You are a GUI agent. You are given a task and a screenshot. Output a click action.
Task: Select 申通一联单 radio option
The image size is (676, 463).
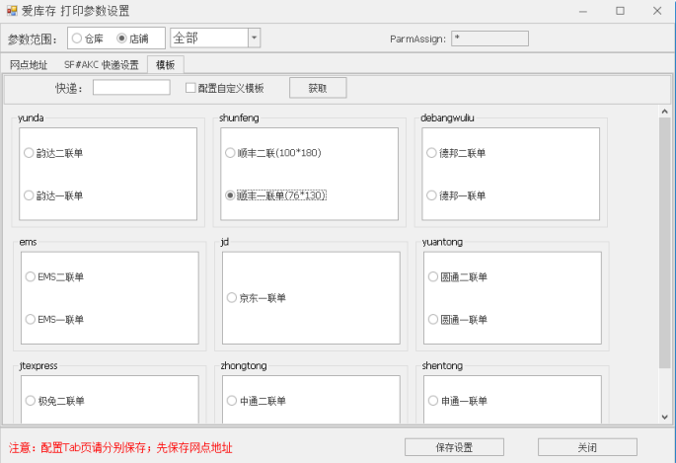coord(458,401)
